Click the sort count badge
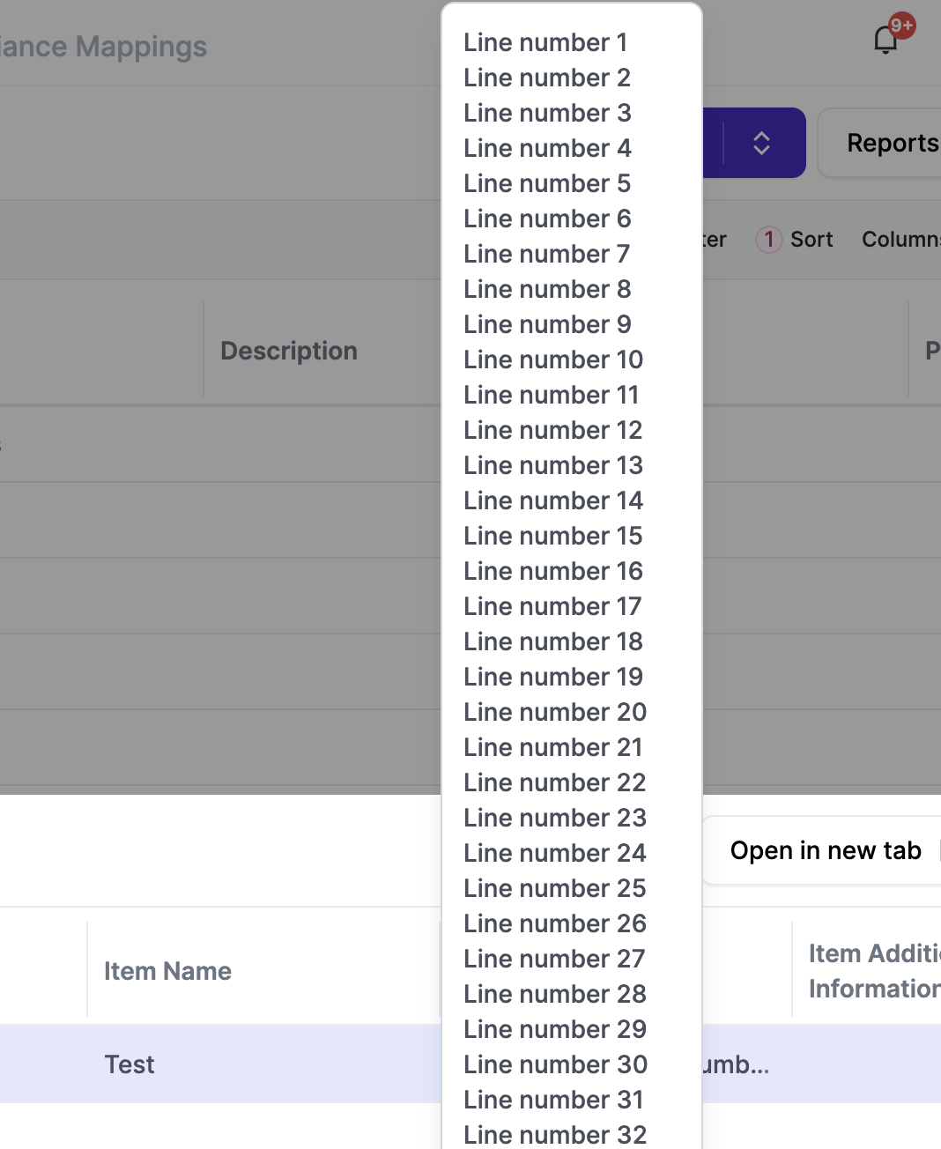 tap(768, 240)
